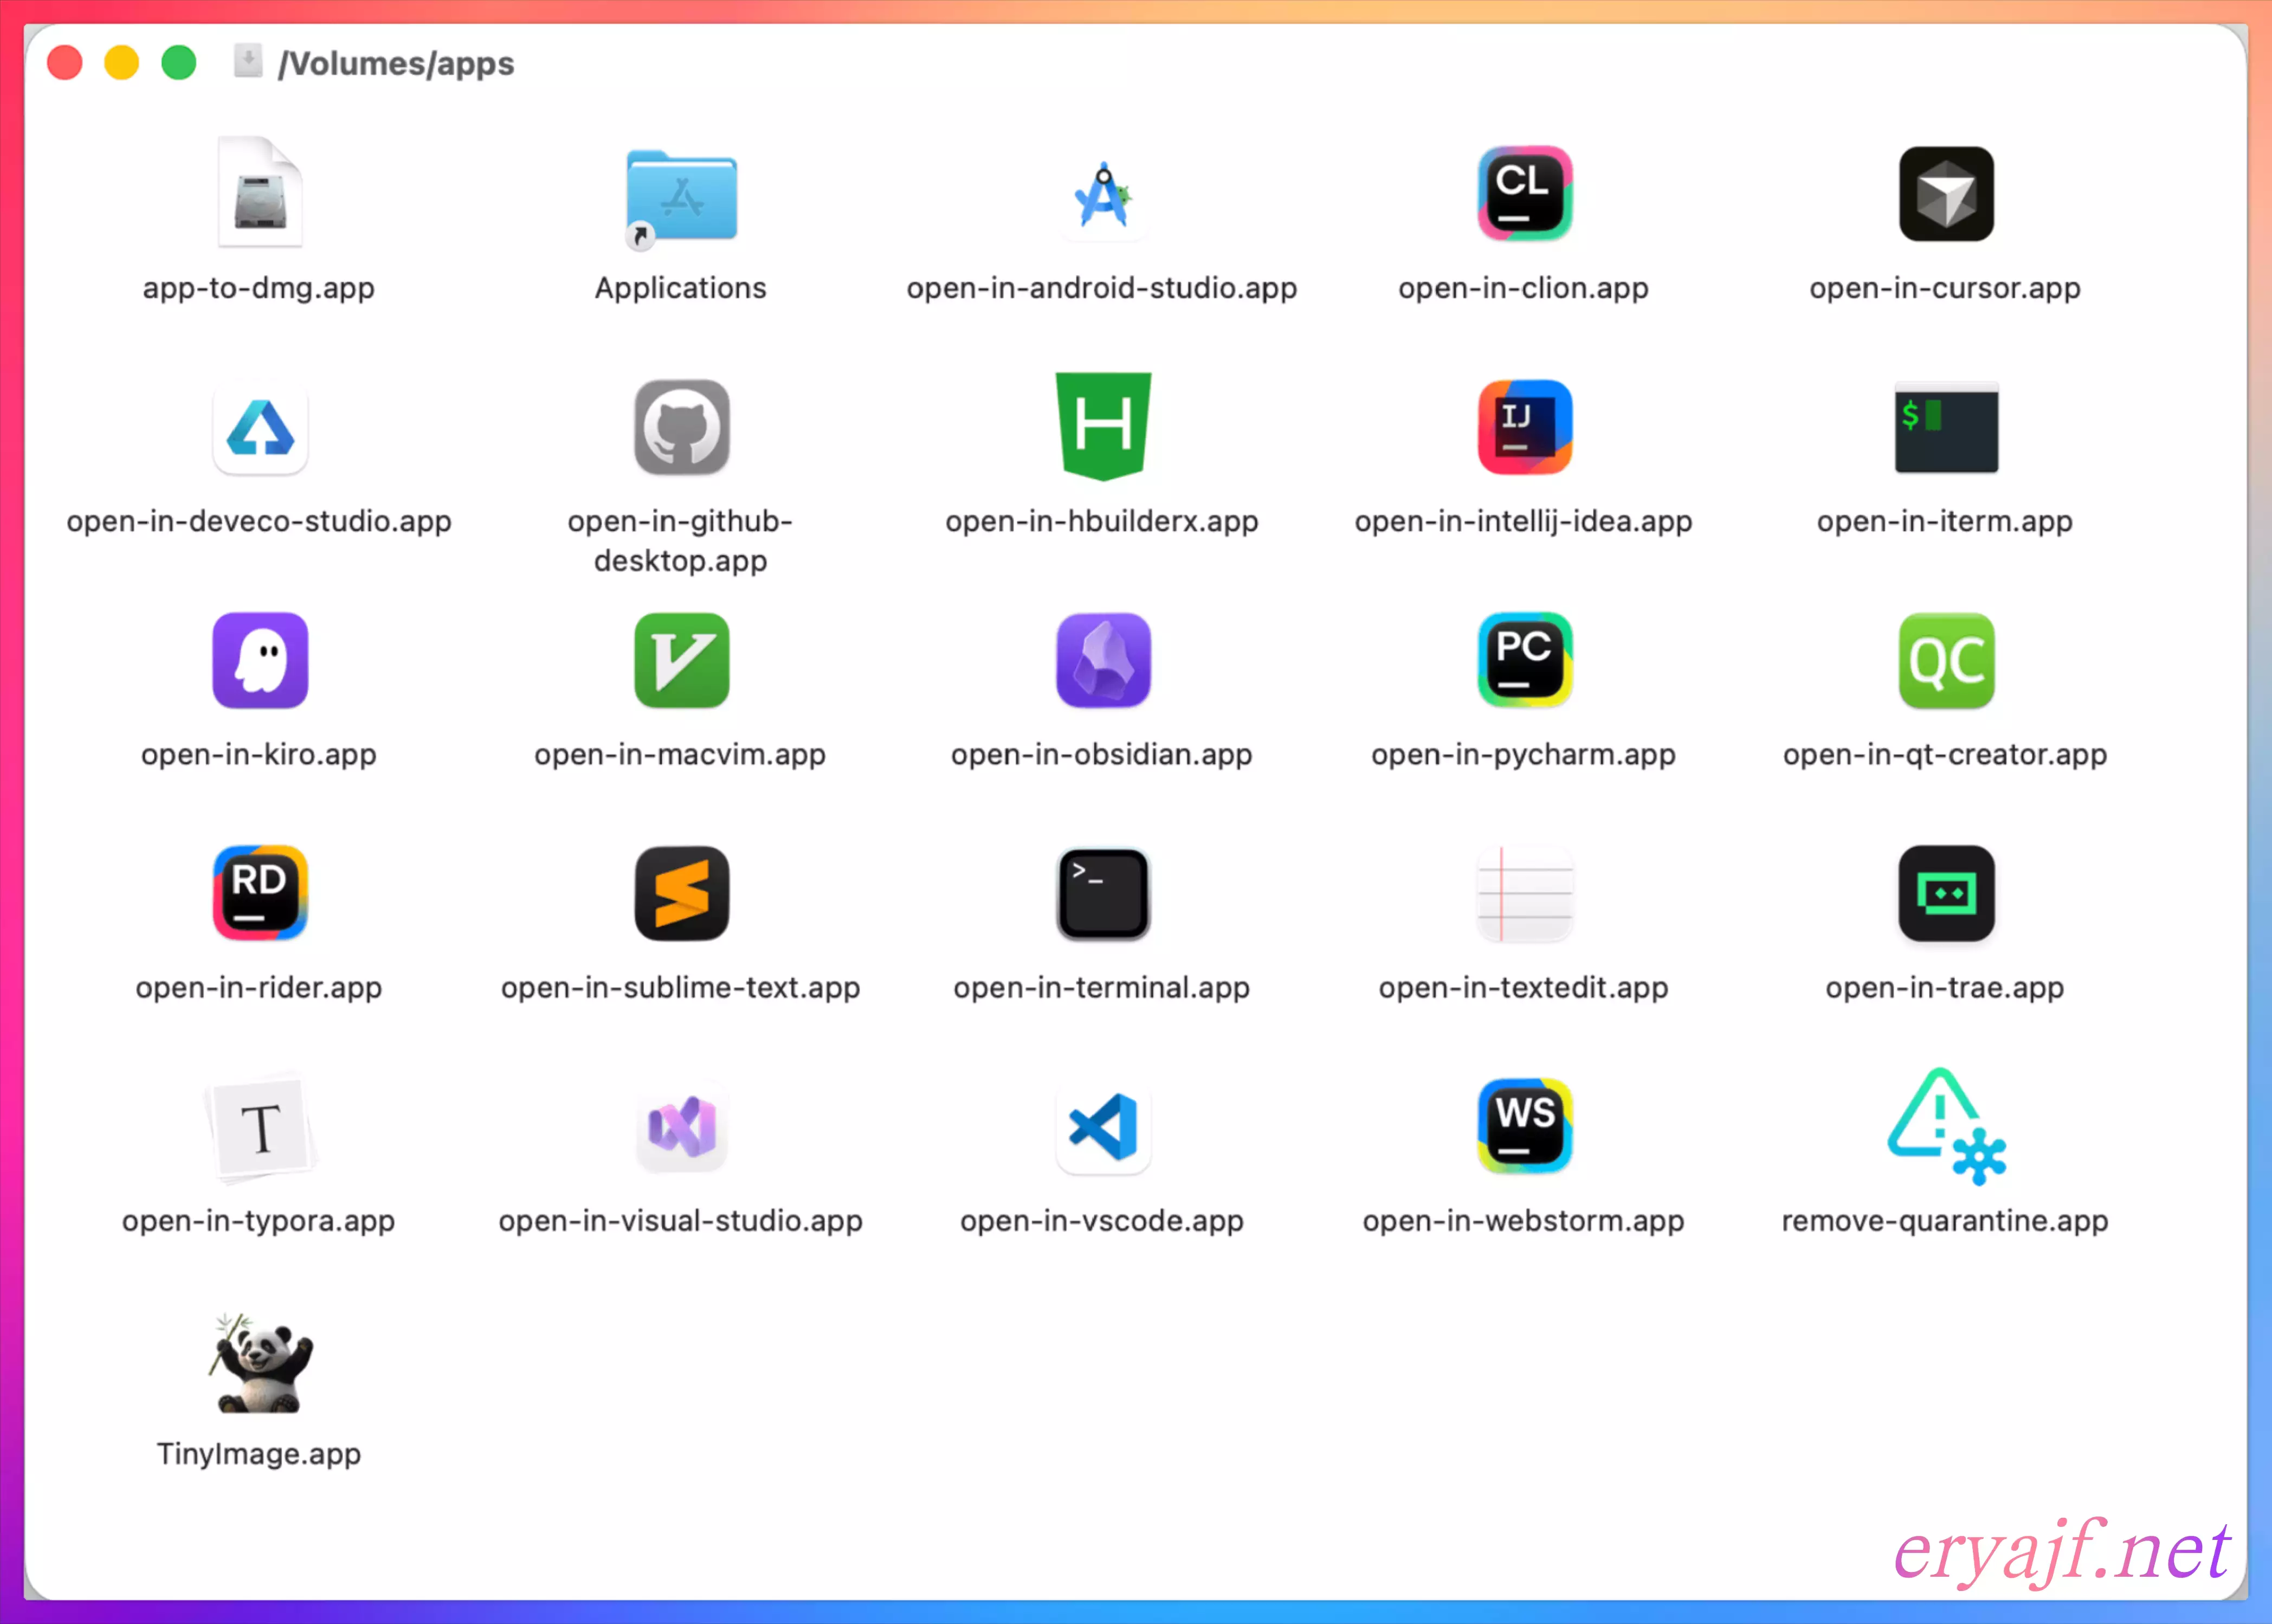The width and height of the screenshot is (2272, 1624).
Task: Select the Kiro ghost icon
Action: (260, 660)
